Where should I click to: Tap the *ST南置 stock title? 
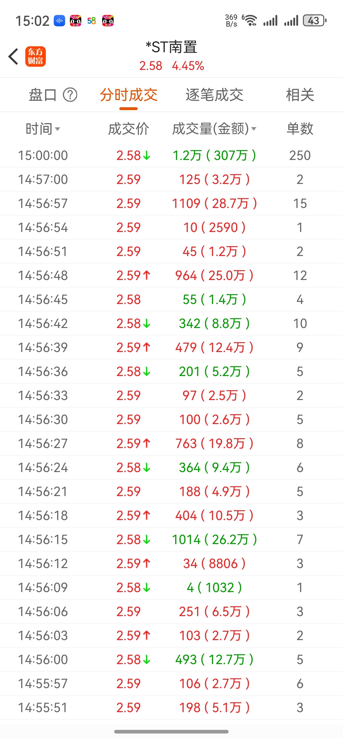point(171,47)
